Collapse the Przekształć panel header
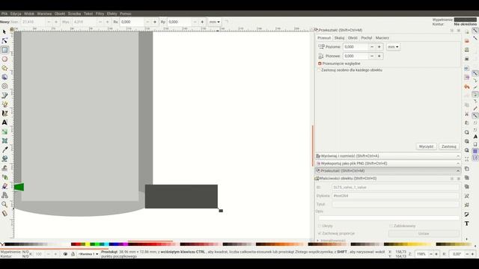This screenshot has height=269, width=479. coord(388,171)
